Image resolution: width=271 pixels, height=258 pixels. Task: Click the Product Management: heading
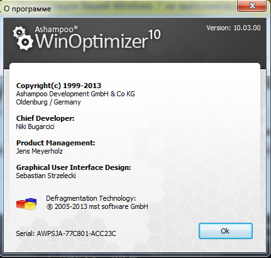(x=56, y=143)
